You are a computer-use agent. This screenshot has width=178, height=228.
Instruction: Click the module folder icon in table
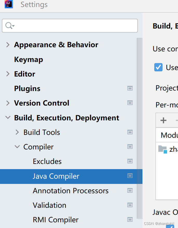(163, 149)
